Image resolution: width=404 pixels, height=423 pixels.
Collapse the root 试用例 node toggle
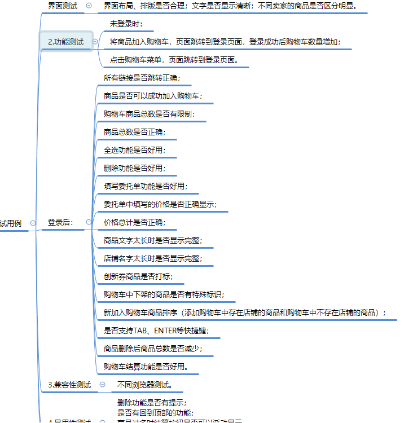[x=33, y=223]
